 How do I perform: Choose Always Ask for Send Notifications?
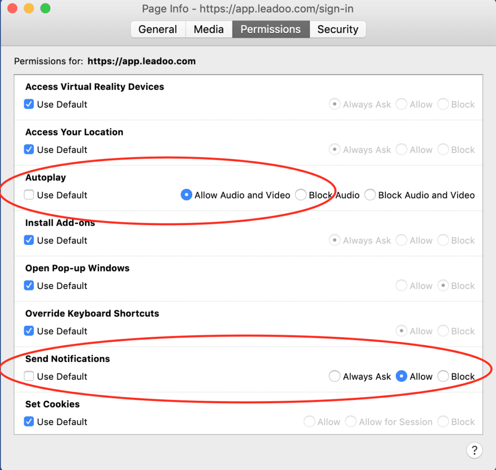334,376
